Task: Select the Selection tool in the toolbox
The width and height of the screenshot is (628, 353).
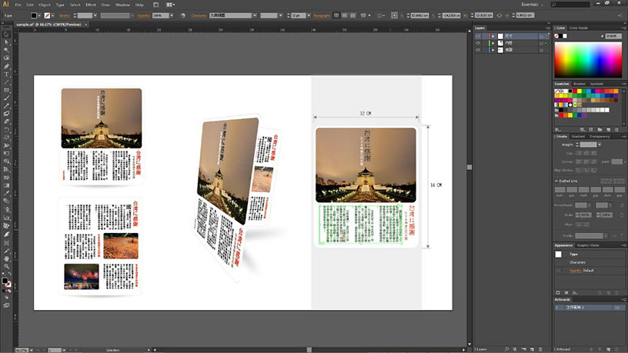Action: tap(7, 35)
